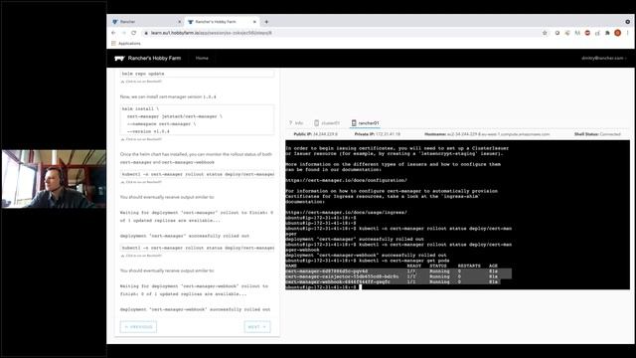Open the Chrome extensions puzzle icon
636x358 pixels.
click(607, 33)
